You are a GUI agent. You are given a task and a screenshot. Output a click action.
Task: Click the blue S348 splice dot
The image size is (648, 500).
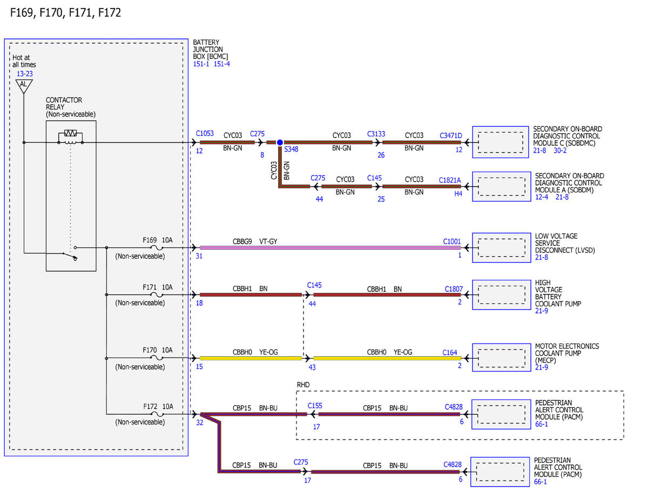tap(280, 142)
